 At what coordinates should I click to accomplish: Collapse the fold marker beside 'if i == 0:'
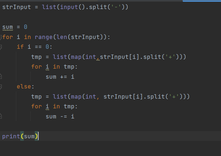(x=1, y=47)
